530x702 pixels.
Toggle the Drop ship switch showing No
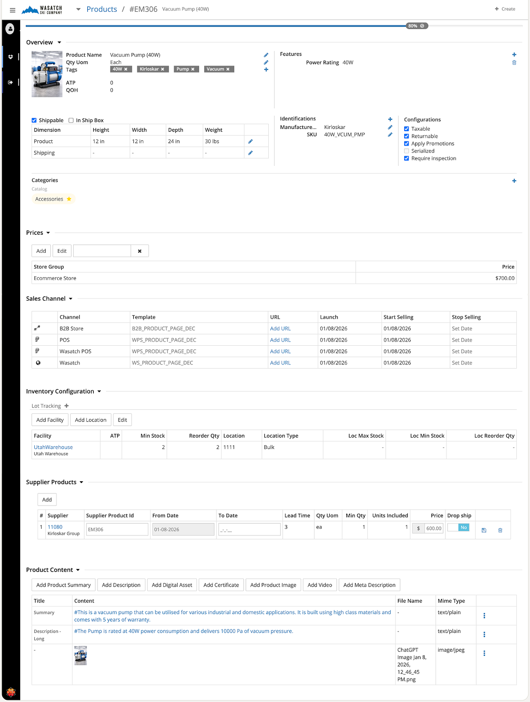coord(459,527)
